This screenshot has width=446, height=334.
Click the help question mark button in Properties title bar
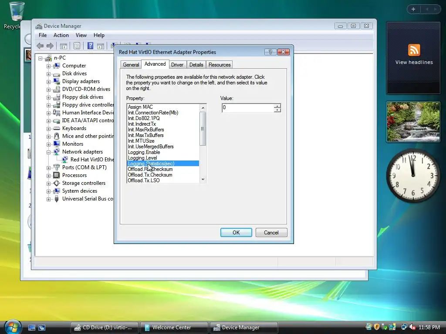pyautogui.click(x=270, y=52)
